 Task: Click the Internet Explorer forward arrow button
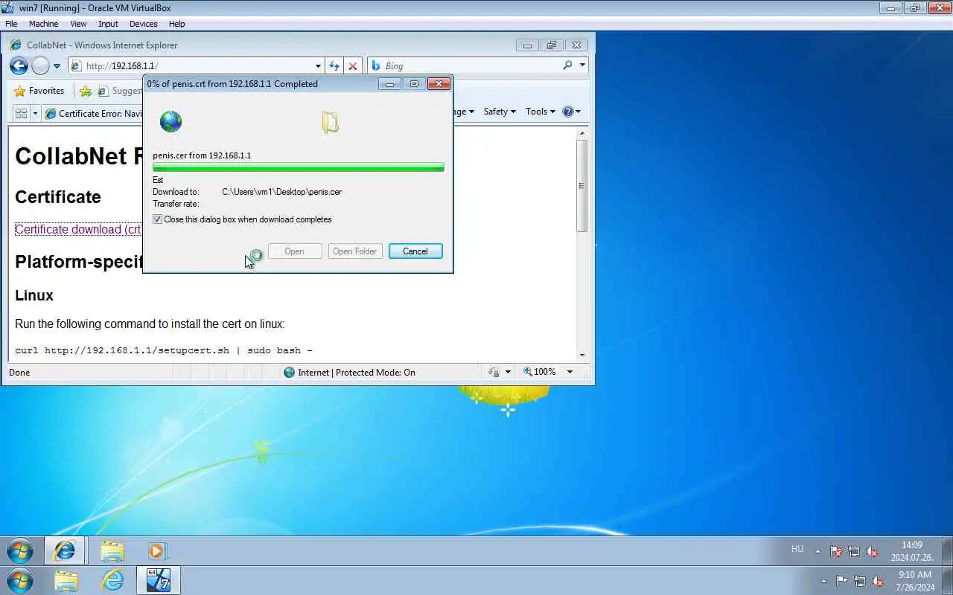pyautogui.click(x=40, y=65)
